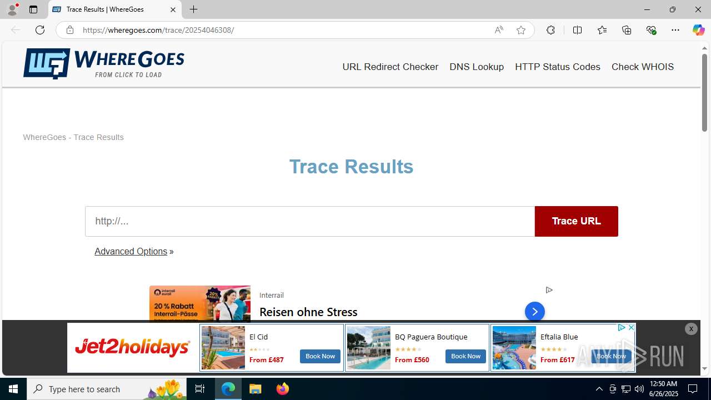This screenshot has width=711, height=400.
Task: Go to DNS Lookup page
Action: (477, 67)
